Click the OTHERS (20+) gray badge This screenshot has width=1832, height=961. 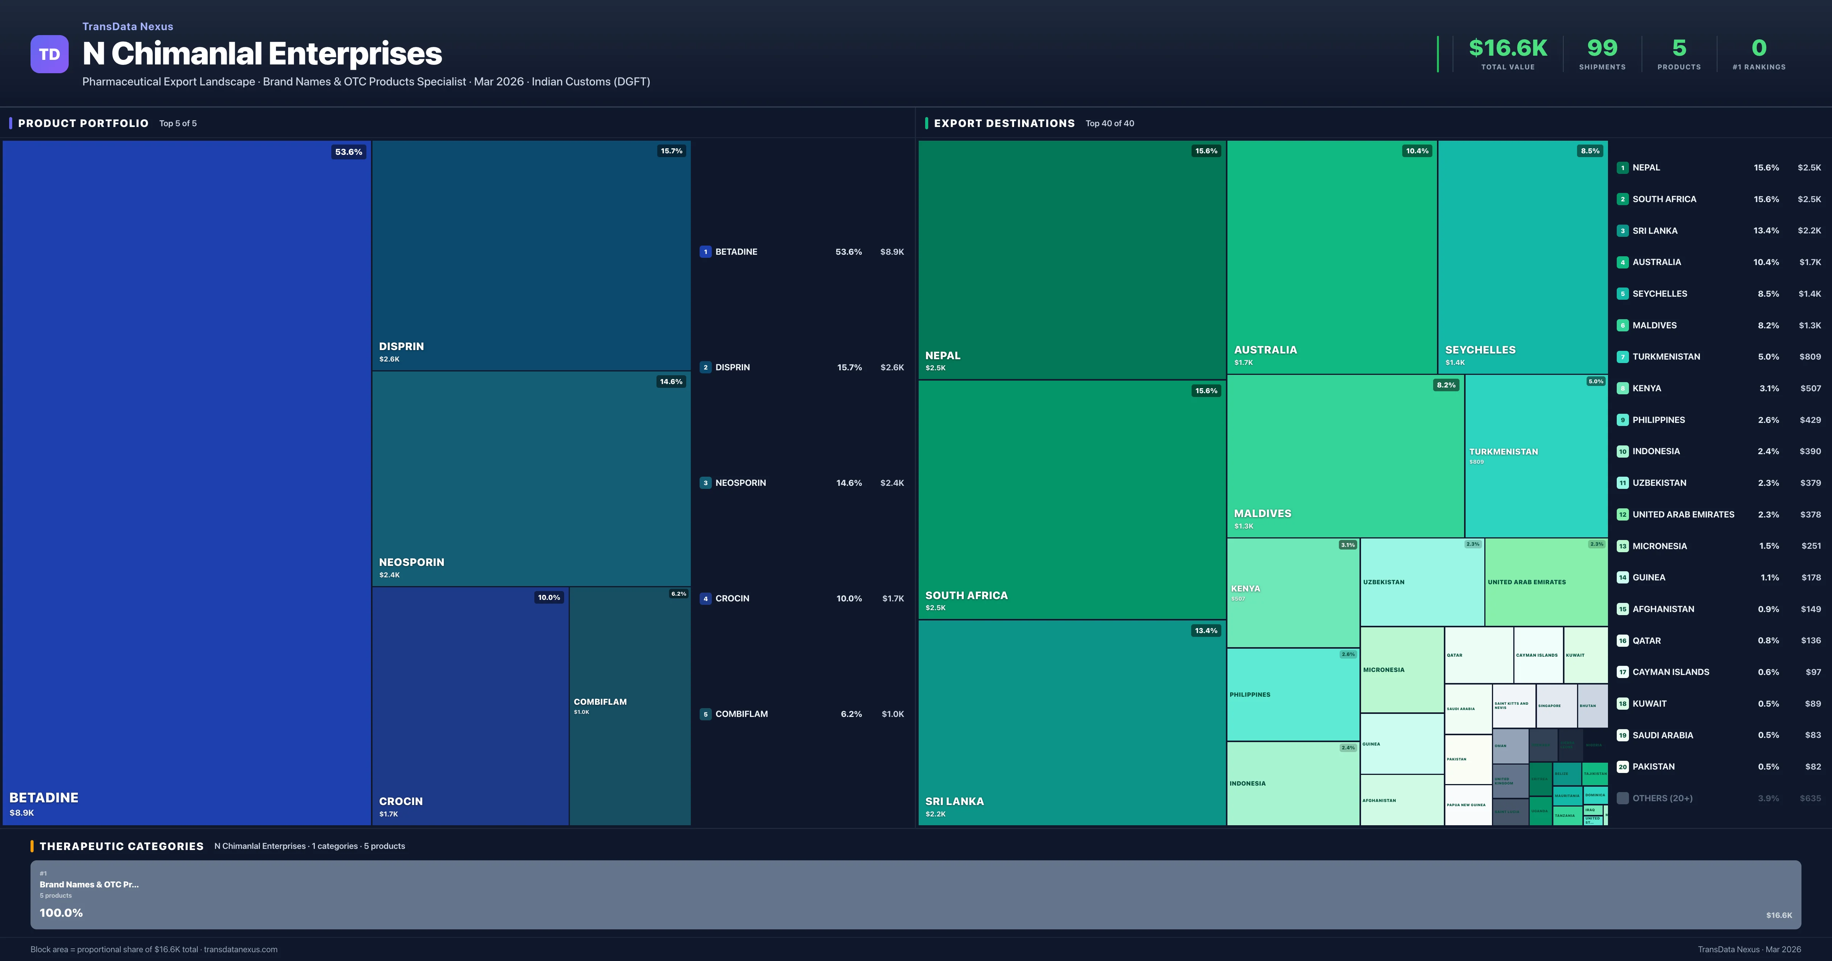click(x=1622, y=797)
